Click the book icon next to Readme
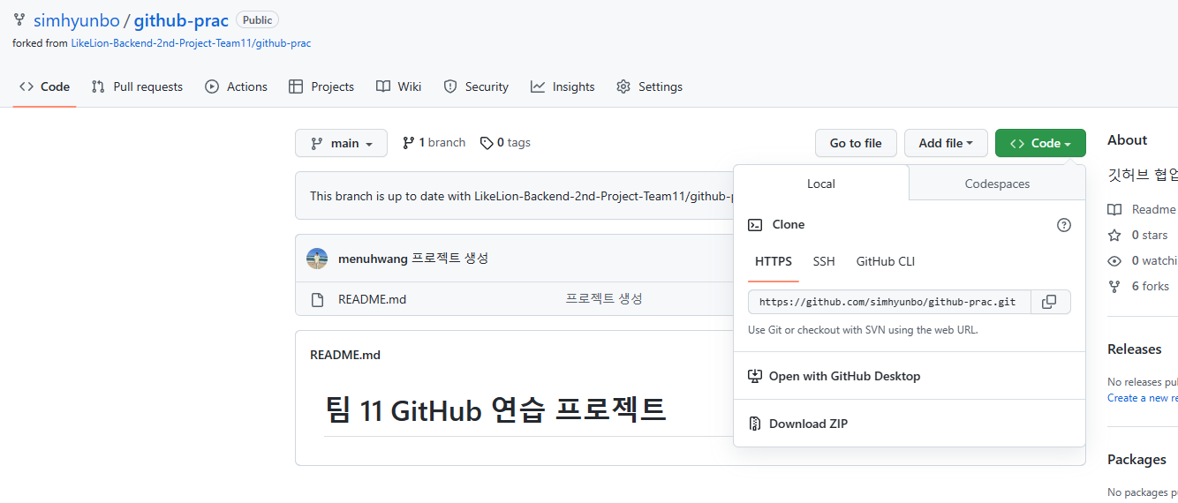The height and width of the screenshot is (503, 1178). (x=1114, y=210)
